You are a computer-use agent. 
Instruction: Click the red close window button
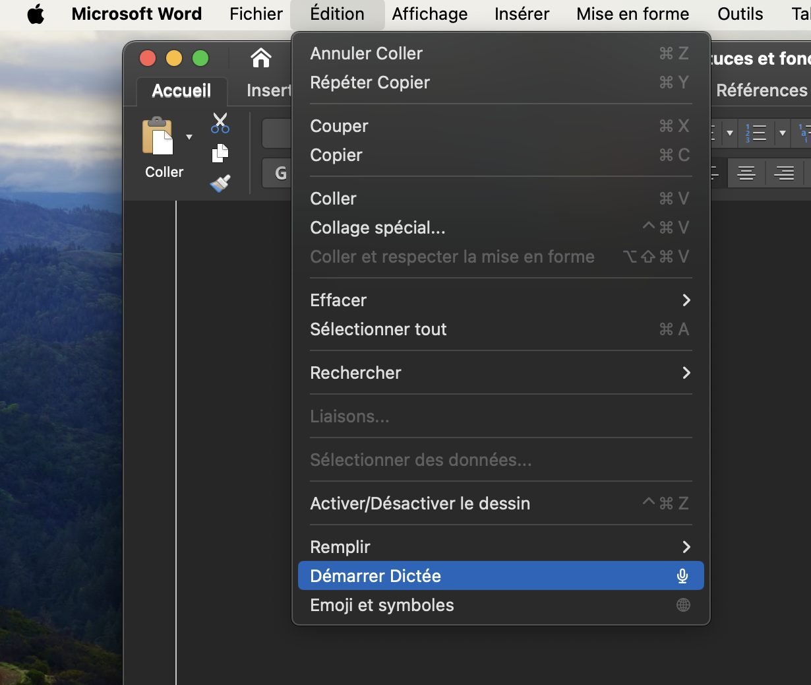(x=148, y=58)
